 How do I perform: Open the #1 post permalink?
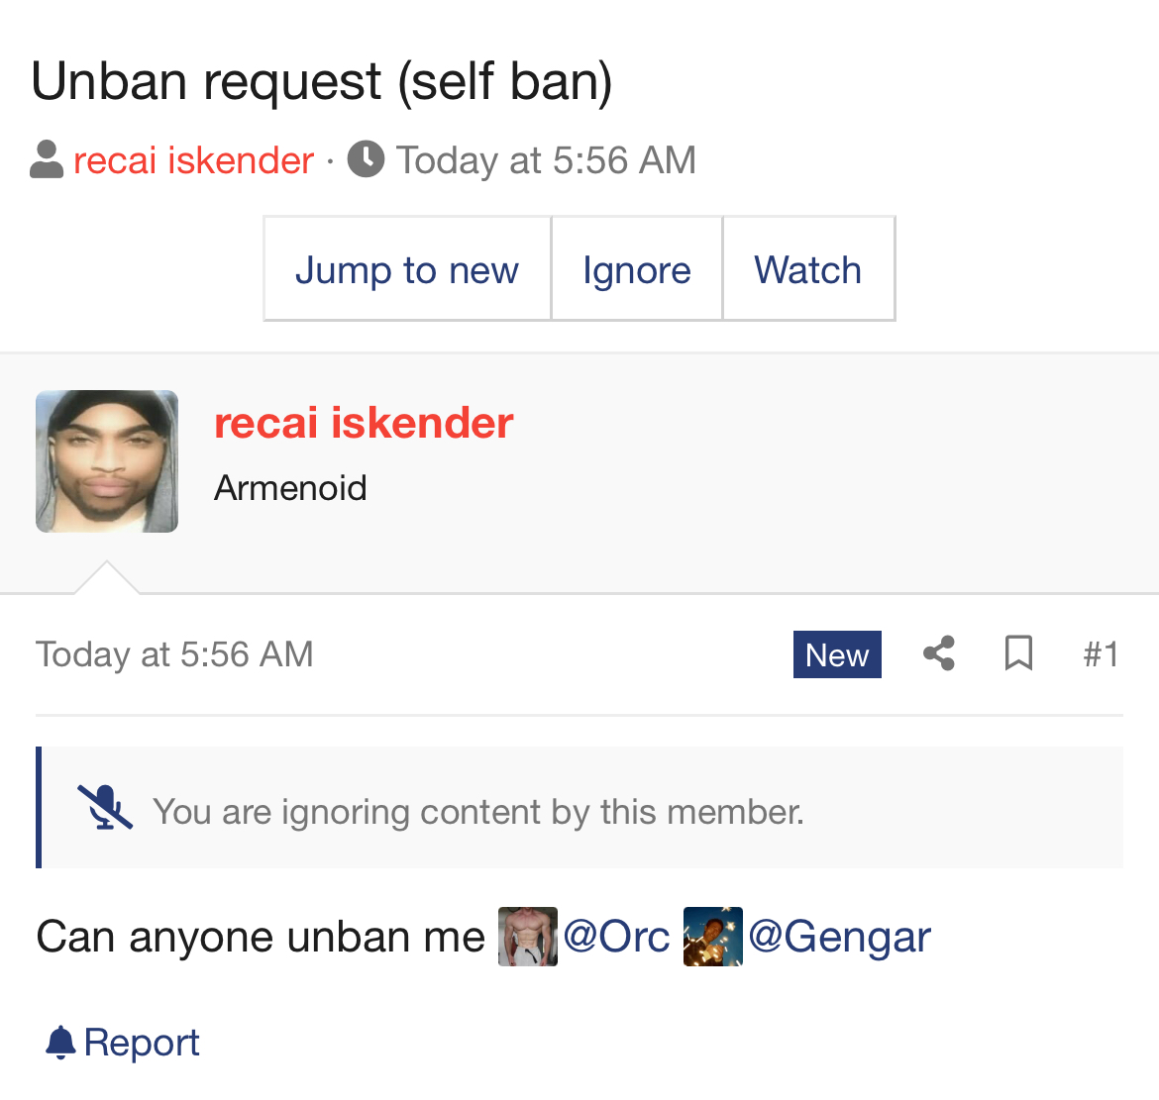[x=1101, y=654]
